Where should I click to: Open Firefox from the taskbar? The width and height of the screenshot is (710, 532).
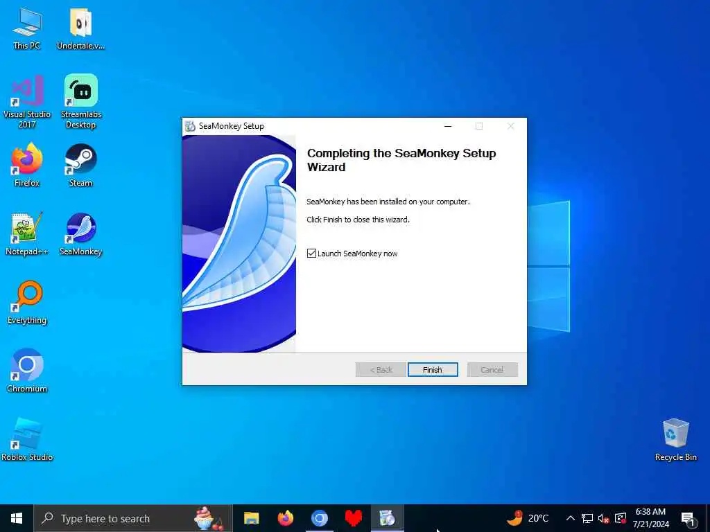tap(285, 518)
